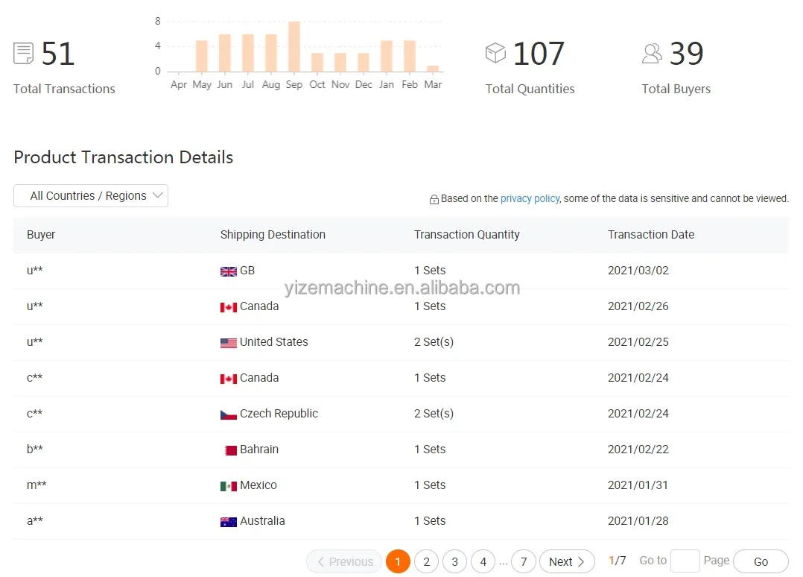This screenshot has width=803, height=577.
Task: Click the Czech Republic flag icon
Action: click(x=229, y=414)
